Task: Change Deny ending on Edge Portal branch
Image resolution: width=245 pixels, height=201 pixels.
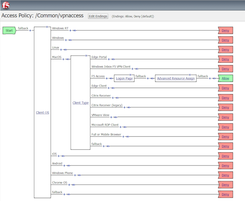Action: [x=225, y=59]
